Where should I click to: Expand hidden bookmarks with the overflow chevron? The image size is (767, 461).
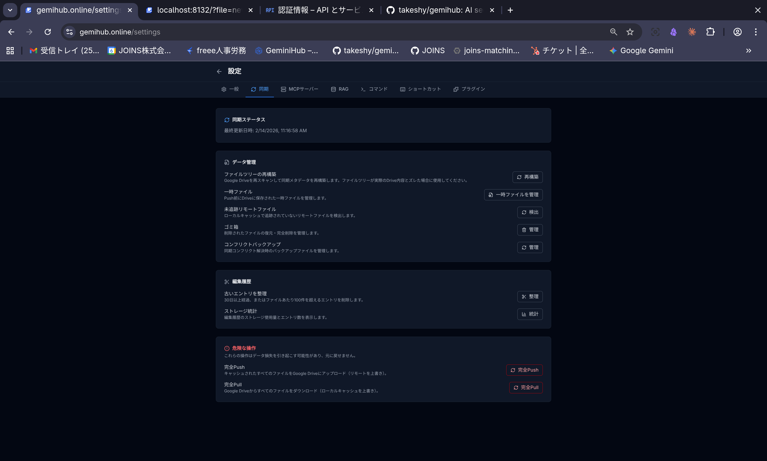point(748,50)
